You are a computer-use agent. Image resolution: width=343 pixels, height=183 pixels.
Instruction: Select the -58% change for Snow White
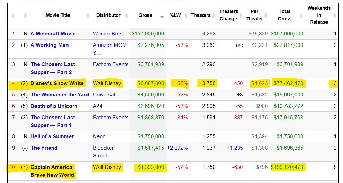click(182, 83)
